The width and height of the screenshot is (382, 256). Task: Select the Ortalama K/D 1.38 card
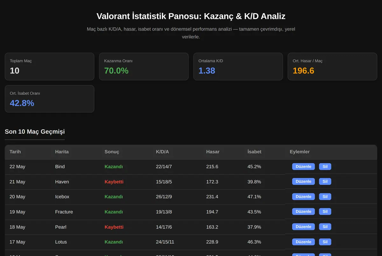pyautogui.click(x=238, y=66)
